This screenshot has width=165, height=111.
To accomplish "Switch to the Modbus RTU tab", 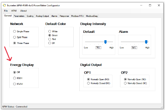I will tap(77, 16).
